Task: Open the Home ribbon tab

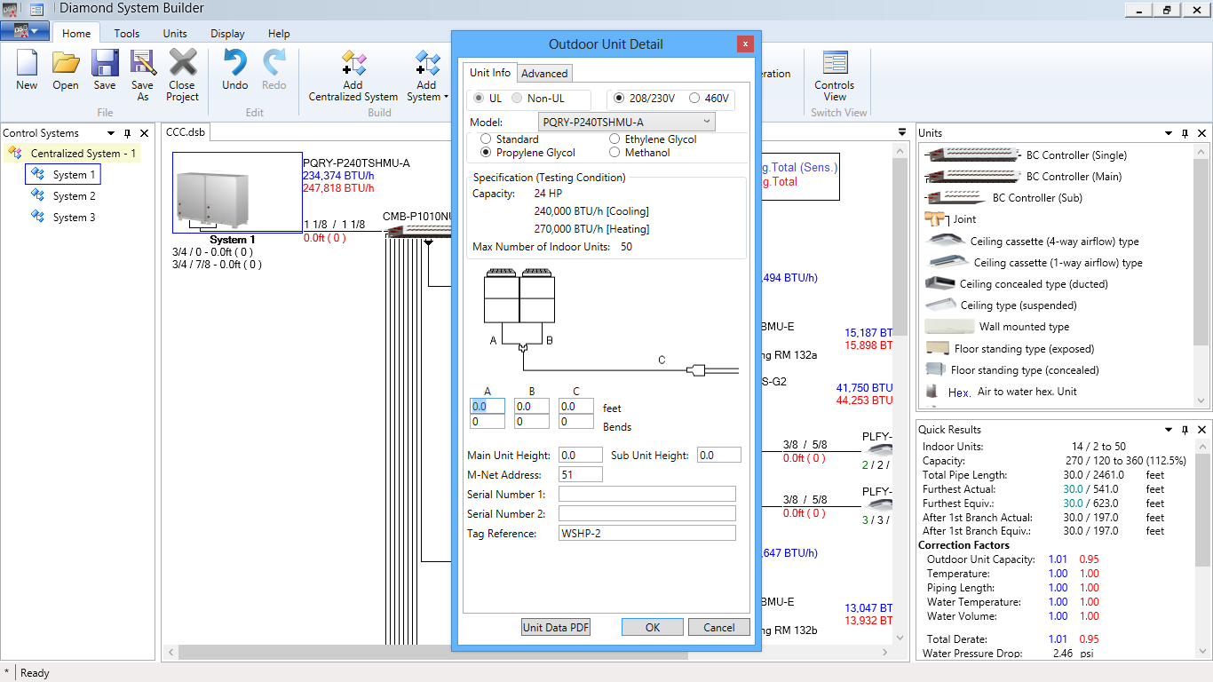Action: (76, 34)
